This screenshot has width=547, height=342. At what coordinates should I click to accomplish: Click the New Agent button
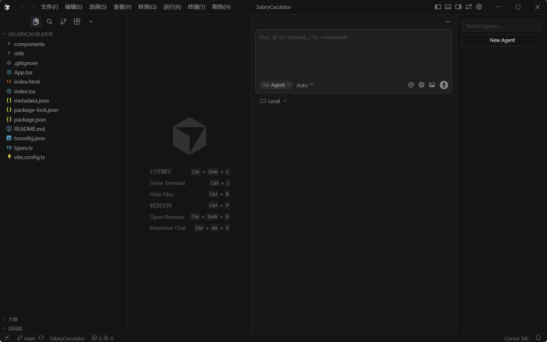pyautogui.click(x=502, y=40)
